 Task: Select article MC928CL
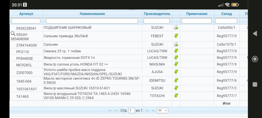point(24,65)
